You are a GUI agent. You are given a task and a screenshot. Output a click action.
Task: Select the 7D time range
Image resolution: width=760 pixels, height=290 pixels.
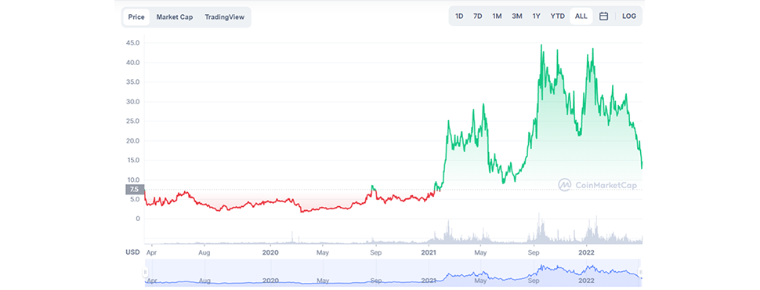point(477,16)
